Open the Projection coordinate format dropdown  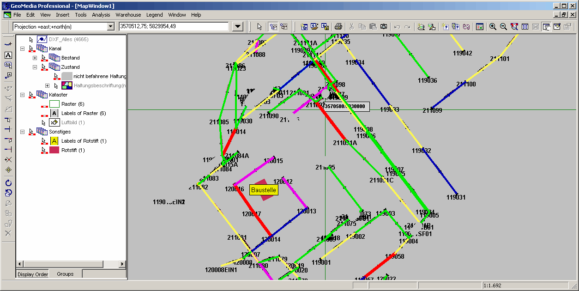click(x=110, y=27)
